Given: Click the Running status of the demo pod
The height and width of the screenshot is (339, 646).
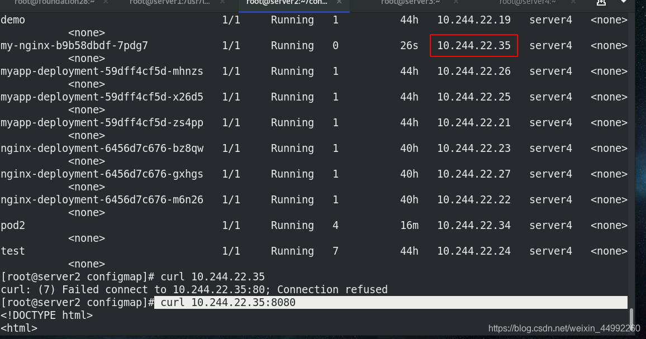Looking at the screenshot, I should [x=292, y=20].
